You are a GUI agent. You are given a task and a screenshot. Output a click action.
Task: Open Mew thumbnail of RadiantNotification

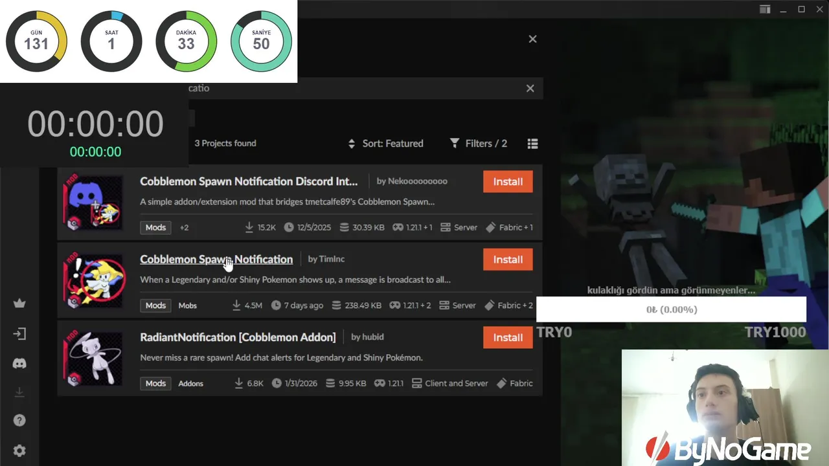click(x=93, y=359)
